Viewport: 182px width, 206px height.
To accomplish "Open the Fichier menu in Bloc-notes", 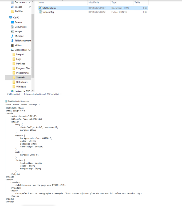I will pos(8,104).
